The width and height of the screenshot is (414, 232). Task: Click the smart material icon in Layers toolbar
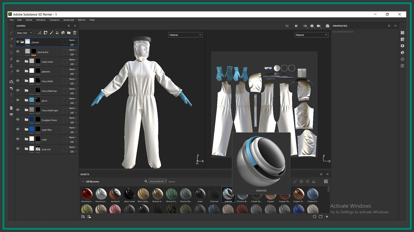coord(63,33)
